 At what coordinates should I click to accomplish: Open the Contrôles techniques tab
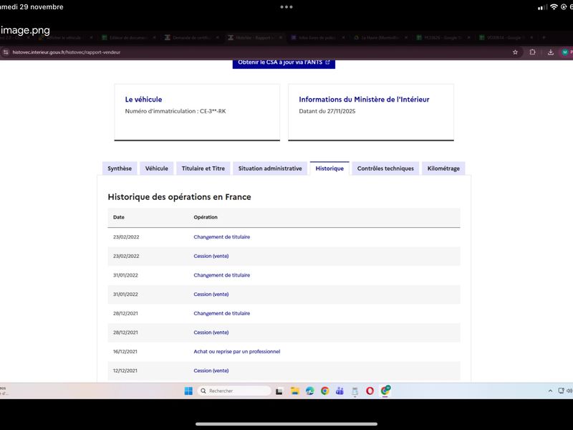pyautogui.click(x=385, y=168)
